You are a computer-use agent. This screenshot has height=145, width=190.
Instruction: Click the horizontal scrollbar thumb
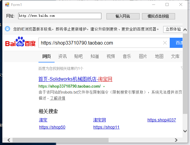(61, 140)
